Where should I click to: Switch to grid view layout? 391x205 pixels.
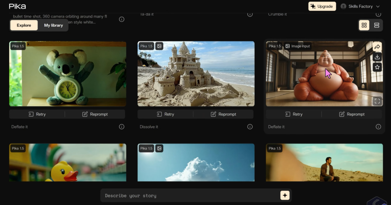pos(364,25)
